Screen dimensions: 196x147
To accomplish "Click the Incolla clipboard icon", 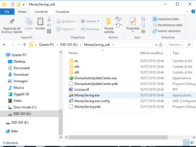I will [40, 21].
